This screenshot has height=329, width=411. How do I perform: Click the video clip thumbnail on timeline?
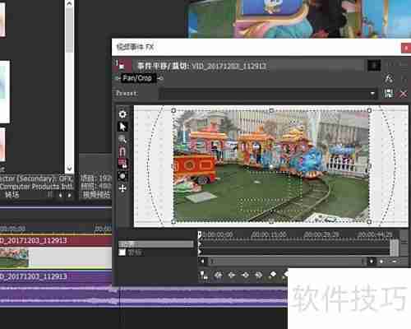pos(14,257)
